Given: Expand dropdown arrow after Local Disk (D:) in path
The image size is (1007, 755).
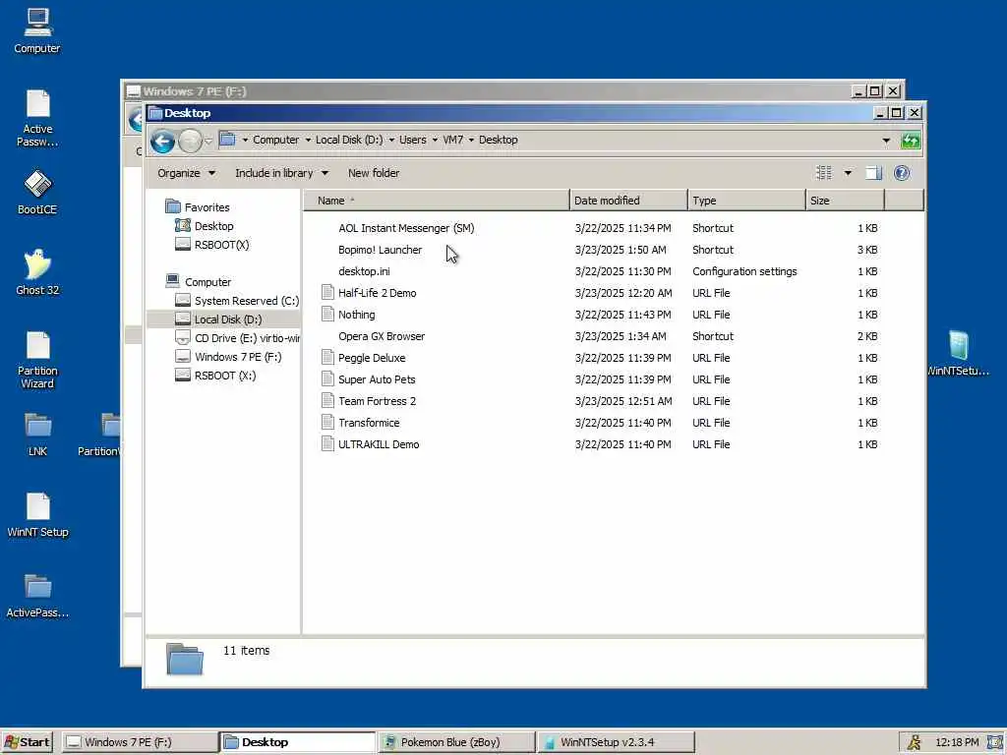Looking at the screenshot, I should pyautogui.click(x=391, y=140).
